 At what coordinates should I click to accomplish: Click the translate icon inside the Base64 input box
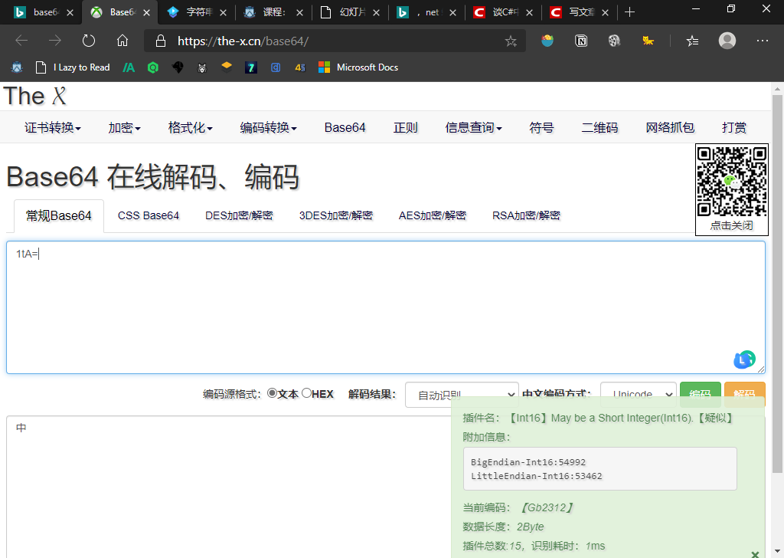[x=743, y=359]
